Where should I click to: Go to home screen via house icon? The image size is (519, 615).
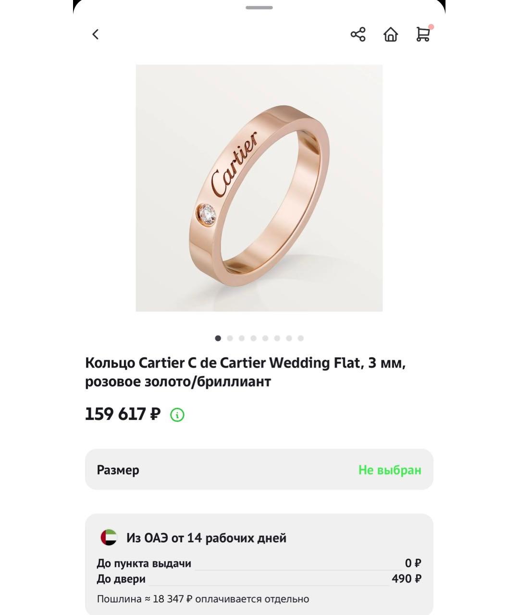pos(391,35)
